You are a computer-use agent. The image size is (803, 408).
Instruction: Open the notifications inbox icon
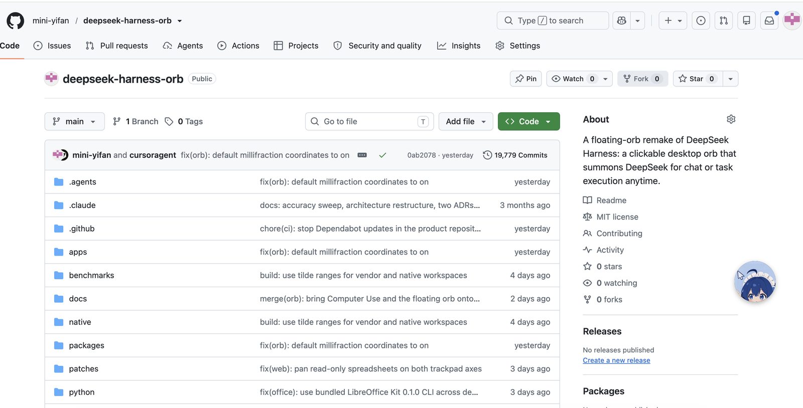769,21
